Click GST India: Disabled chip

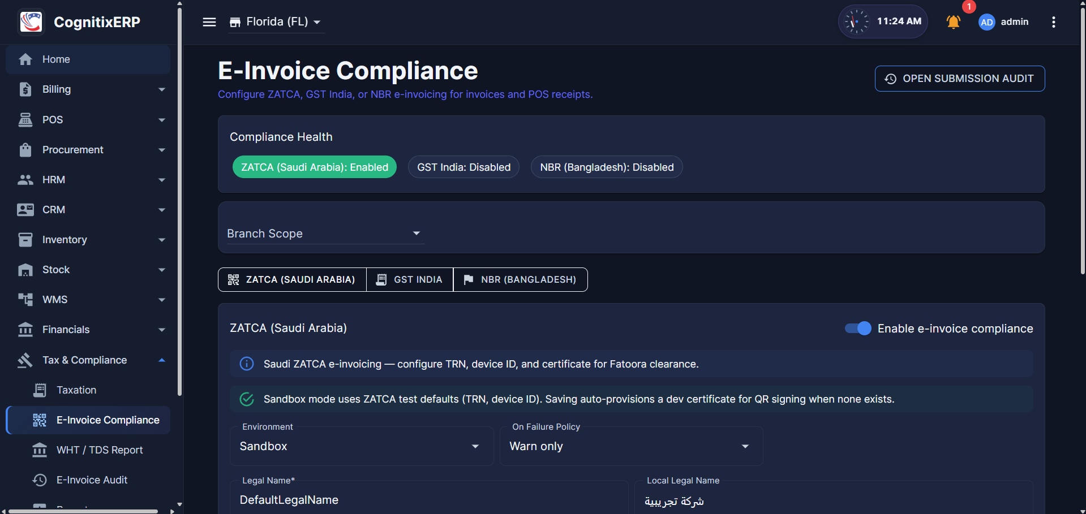click(x=464, y=167)
